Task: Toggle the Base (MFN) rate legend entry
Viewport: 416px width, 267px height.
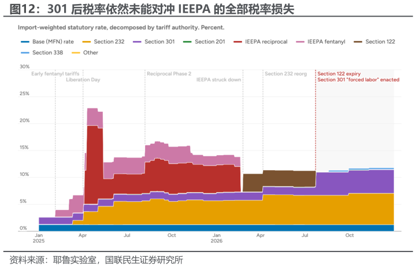Action: point(47,42)
